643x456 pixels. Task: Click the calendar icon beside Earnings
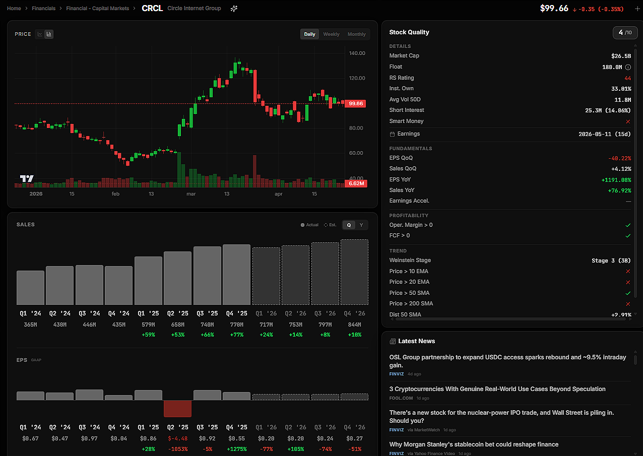click(393, 134)
